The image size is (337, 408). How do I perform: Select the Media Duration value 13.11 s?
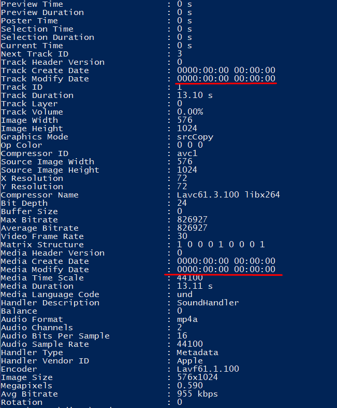[x=195, y=286]
